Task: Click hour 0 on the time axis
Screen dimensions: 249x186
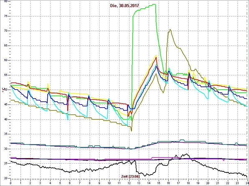Action: (x=11, y=183)
